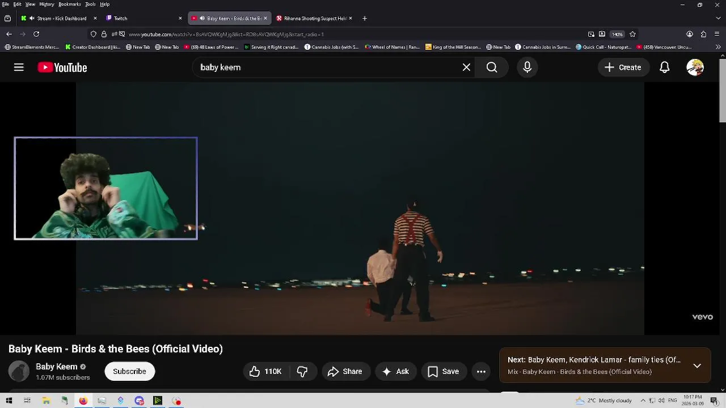726x408 pixels.
Task: Save the video to a playlist
Action: coord(444,372)
